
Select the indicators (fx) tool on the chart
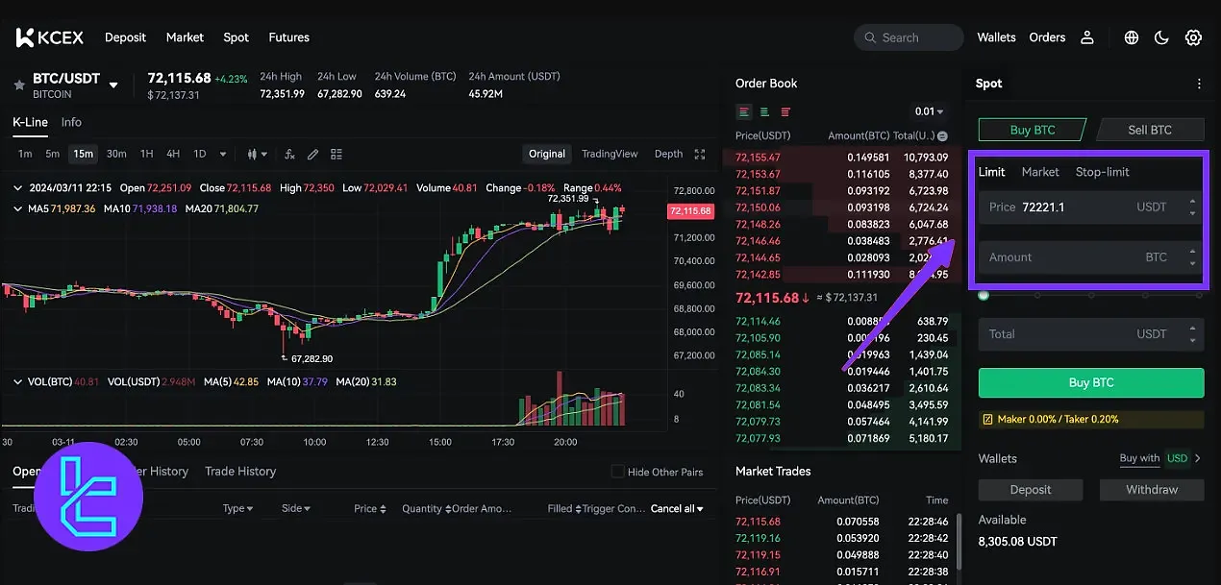290,154
